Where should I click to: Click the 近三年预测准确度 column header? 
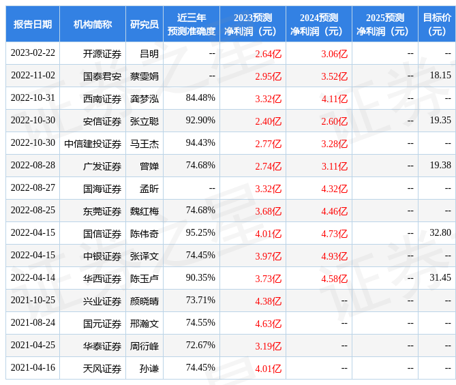[192, 24]
